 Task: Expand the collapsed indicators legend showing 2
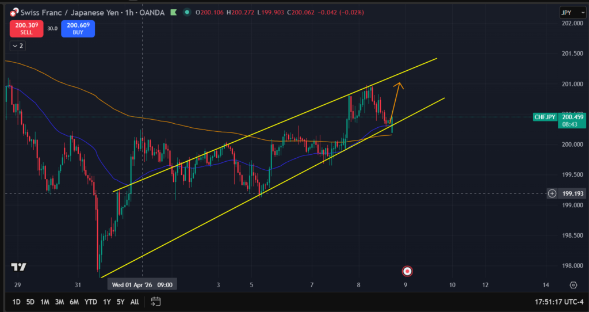18,46
